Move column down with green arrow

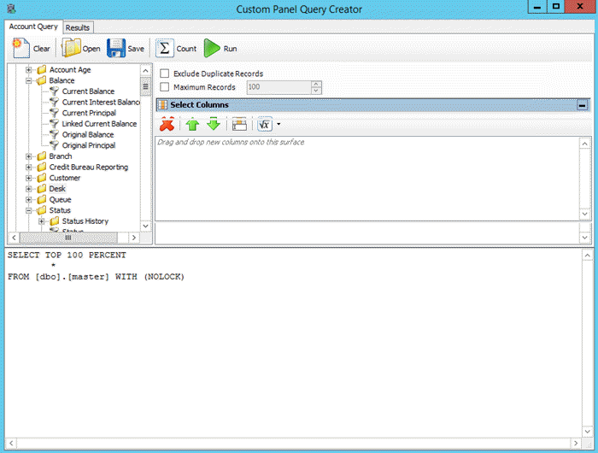click(214, 125)
